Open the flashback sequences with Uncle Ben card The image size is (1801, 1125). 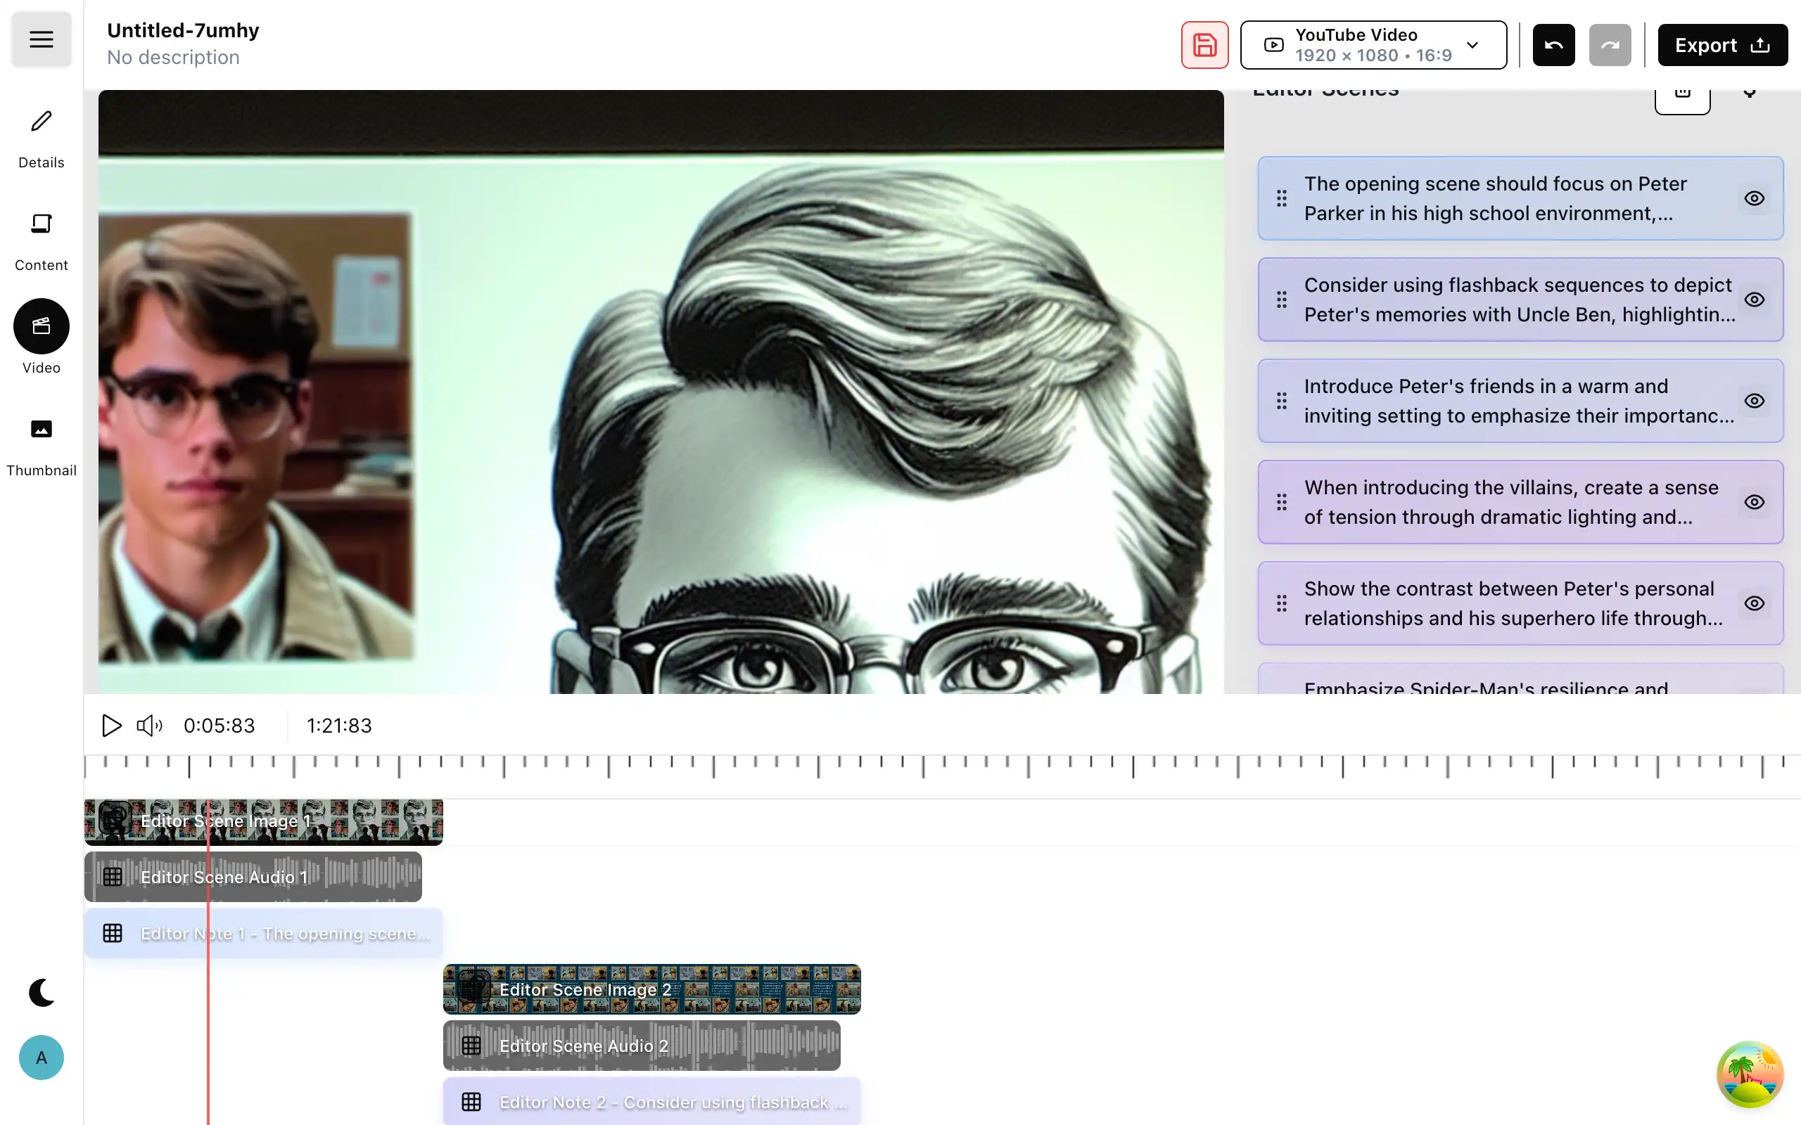pos(1520,300)
